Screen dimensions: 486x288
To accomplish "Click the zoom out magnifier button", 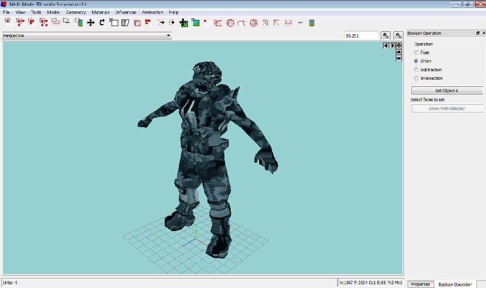I will [x=398, y=36].
